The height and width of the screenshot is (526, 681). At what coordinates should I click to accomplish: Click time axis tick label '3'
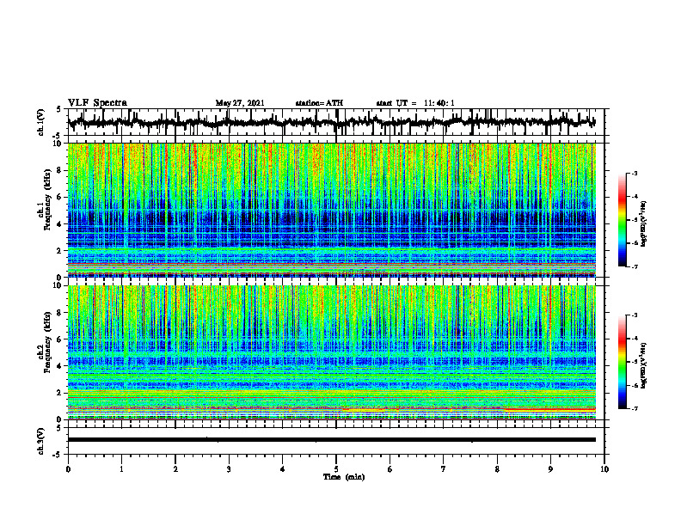pyautogui.click(x=229, y=469)
